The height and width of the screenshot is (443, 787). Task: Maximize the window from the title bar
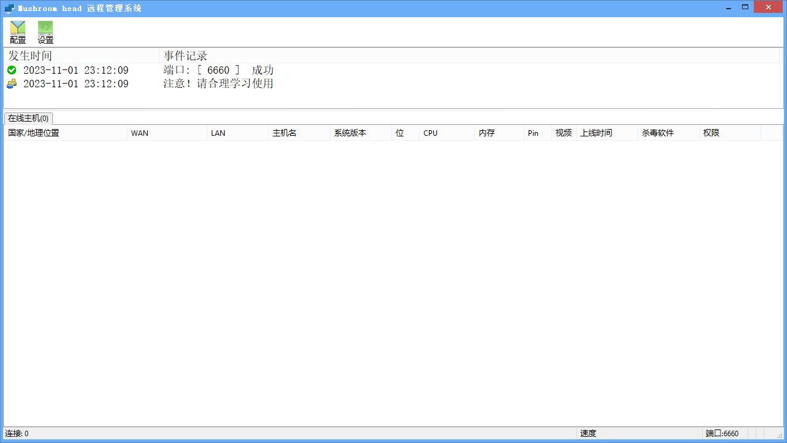(745, 7)
